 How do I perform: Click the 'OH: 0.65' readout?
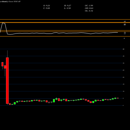(89, 8)
